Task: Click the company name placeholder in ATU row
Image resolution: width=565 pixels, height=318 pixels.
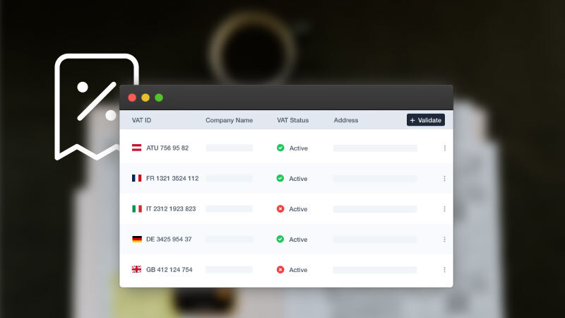Action: coord(230,148)
